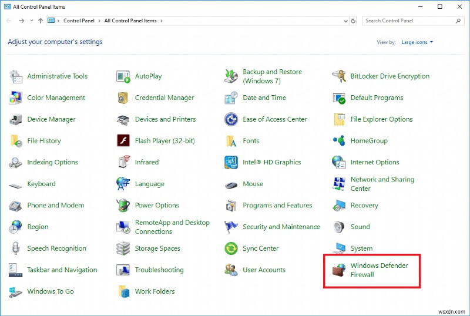The height and width of the screenshot is (316, 470).
Task: Open RemoteApp and Desktop Connections link
Action: [x=172, y=227]
